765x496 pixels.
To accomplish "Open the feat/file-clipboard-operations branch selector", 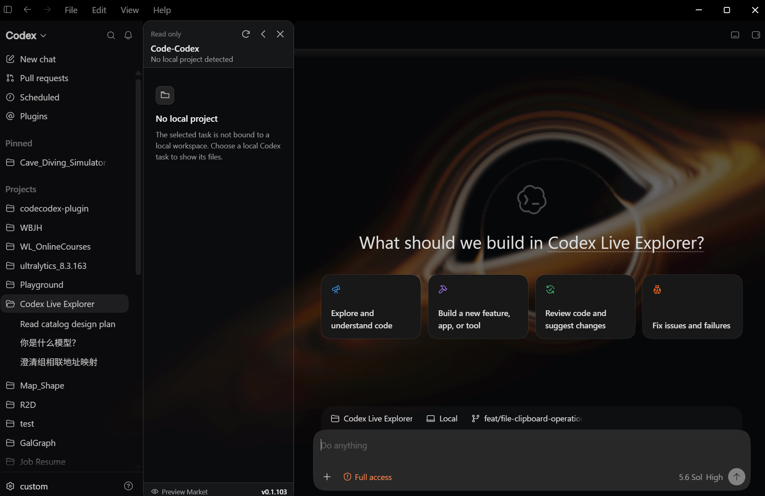I will (527, 419).
